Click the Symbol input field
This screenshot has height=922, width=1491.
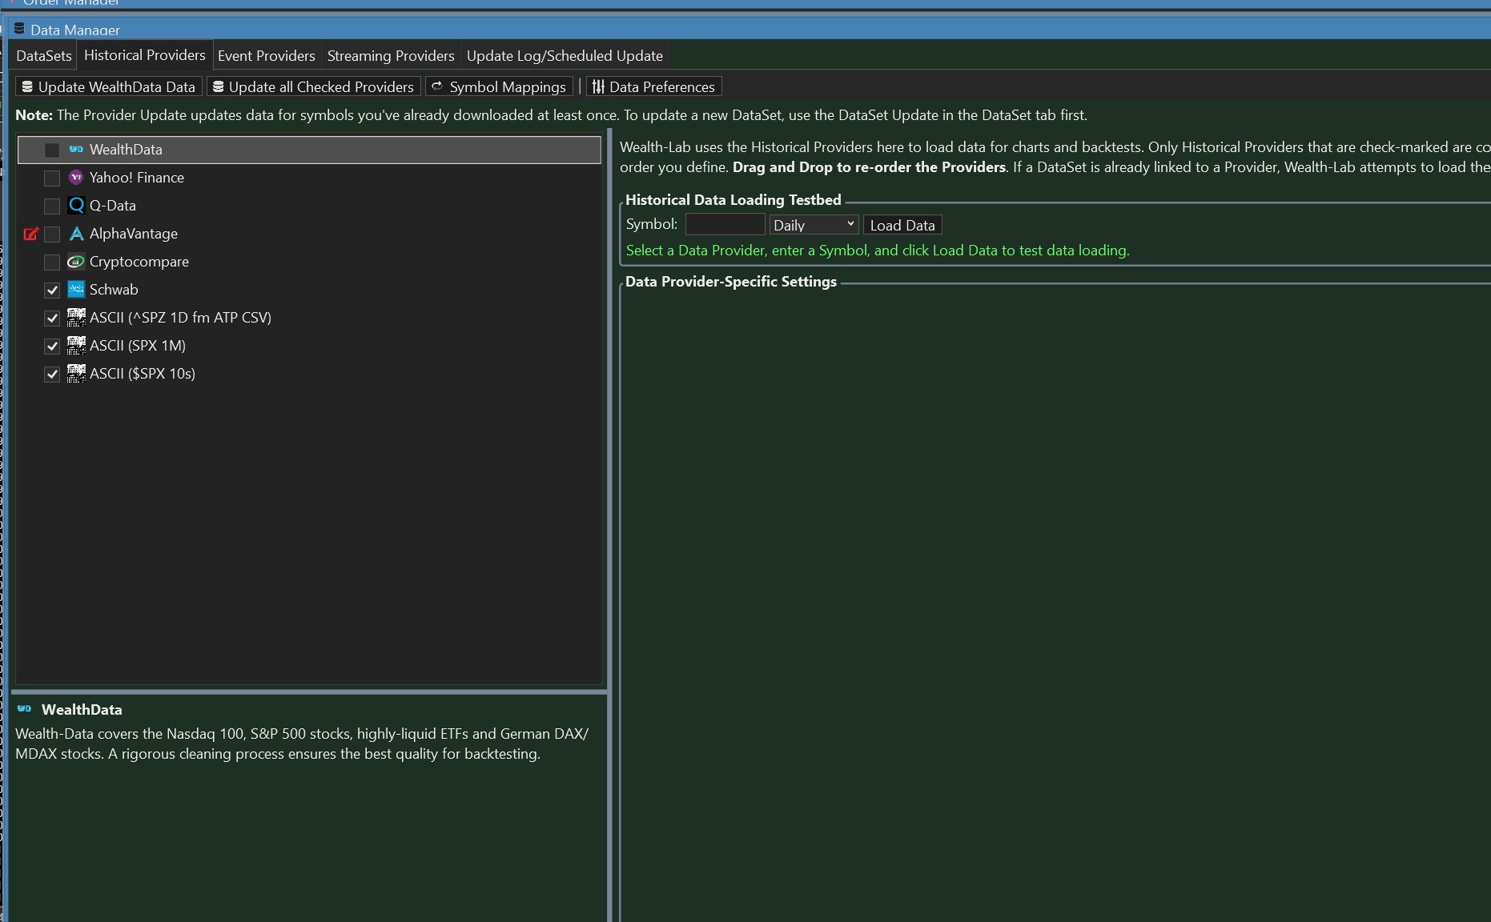pos(725,225)
